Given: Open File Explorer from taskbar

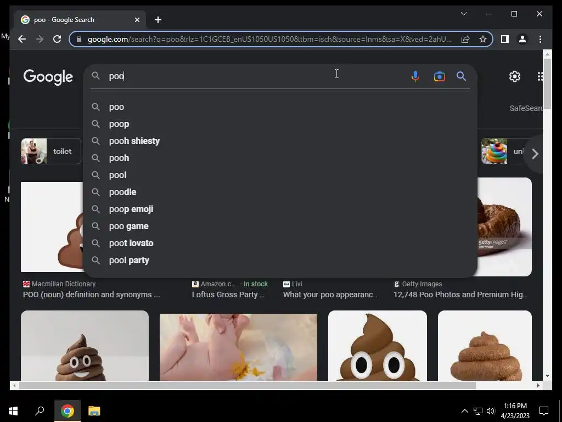Looking at the screenshot, I should (94, 411).
